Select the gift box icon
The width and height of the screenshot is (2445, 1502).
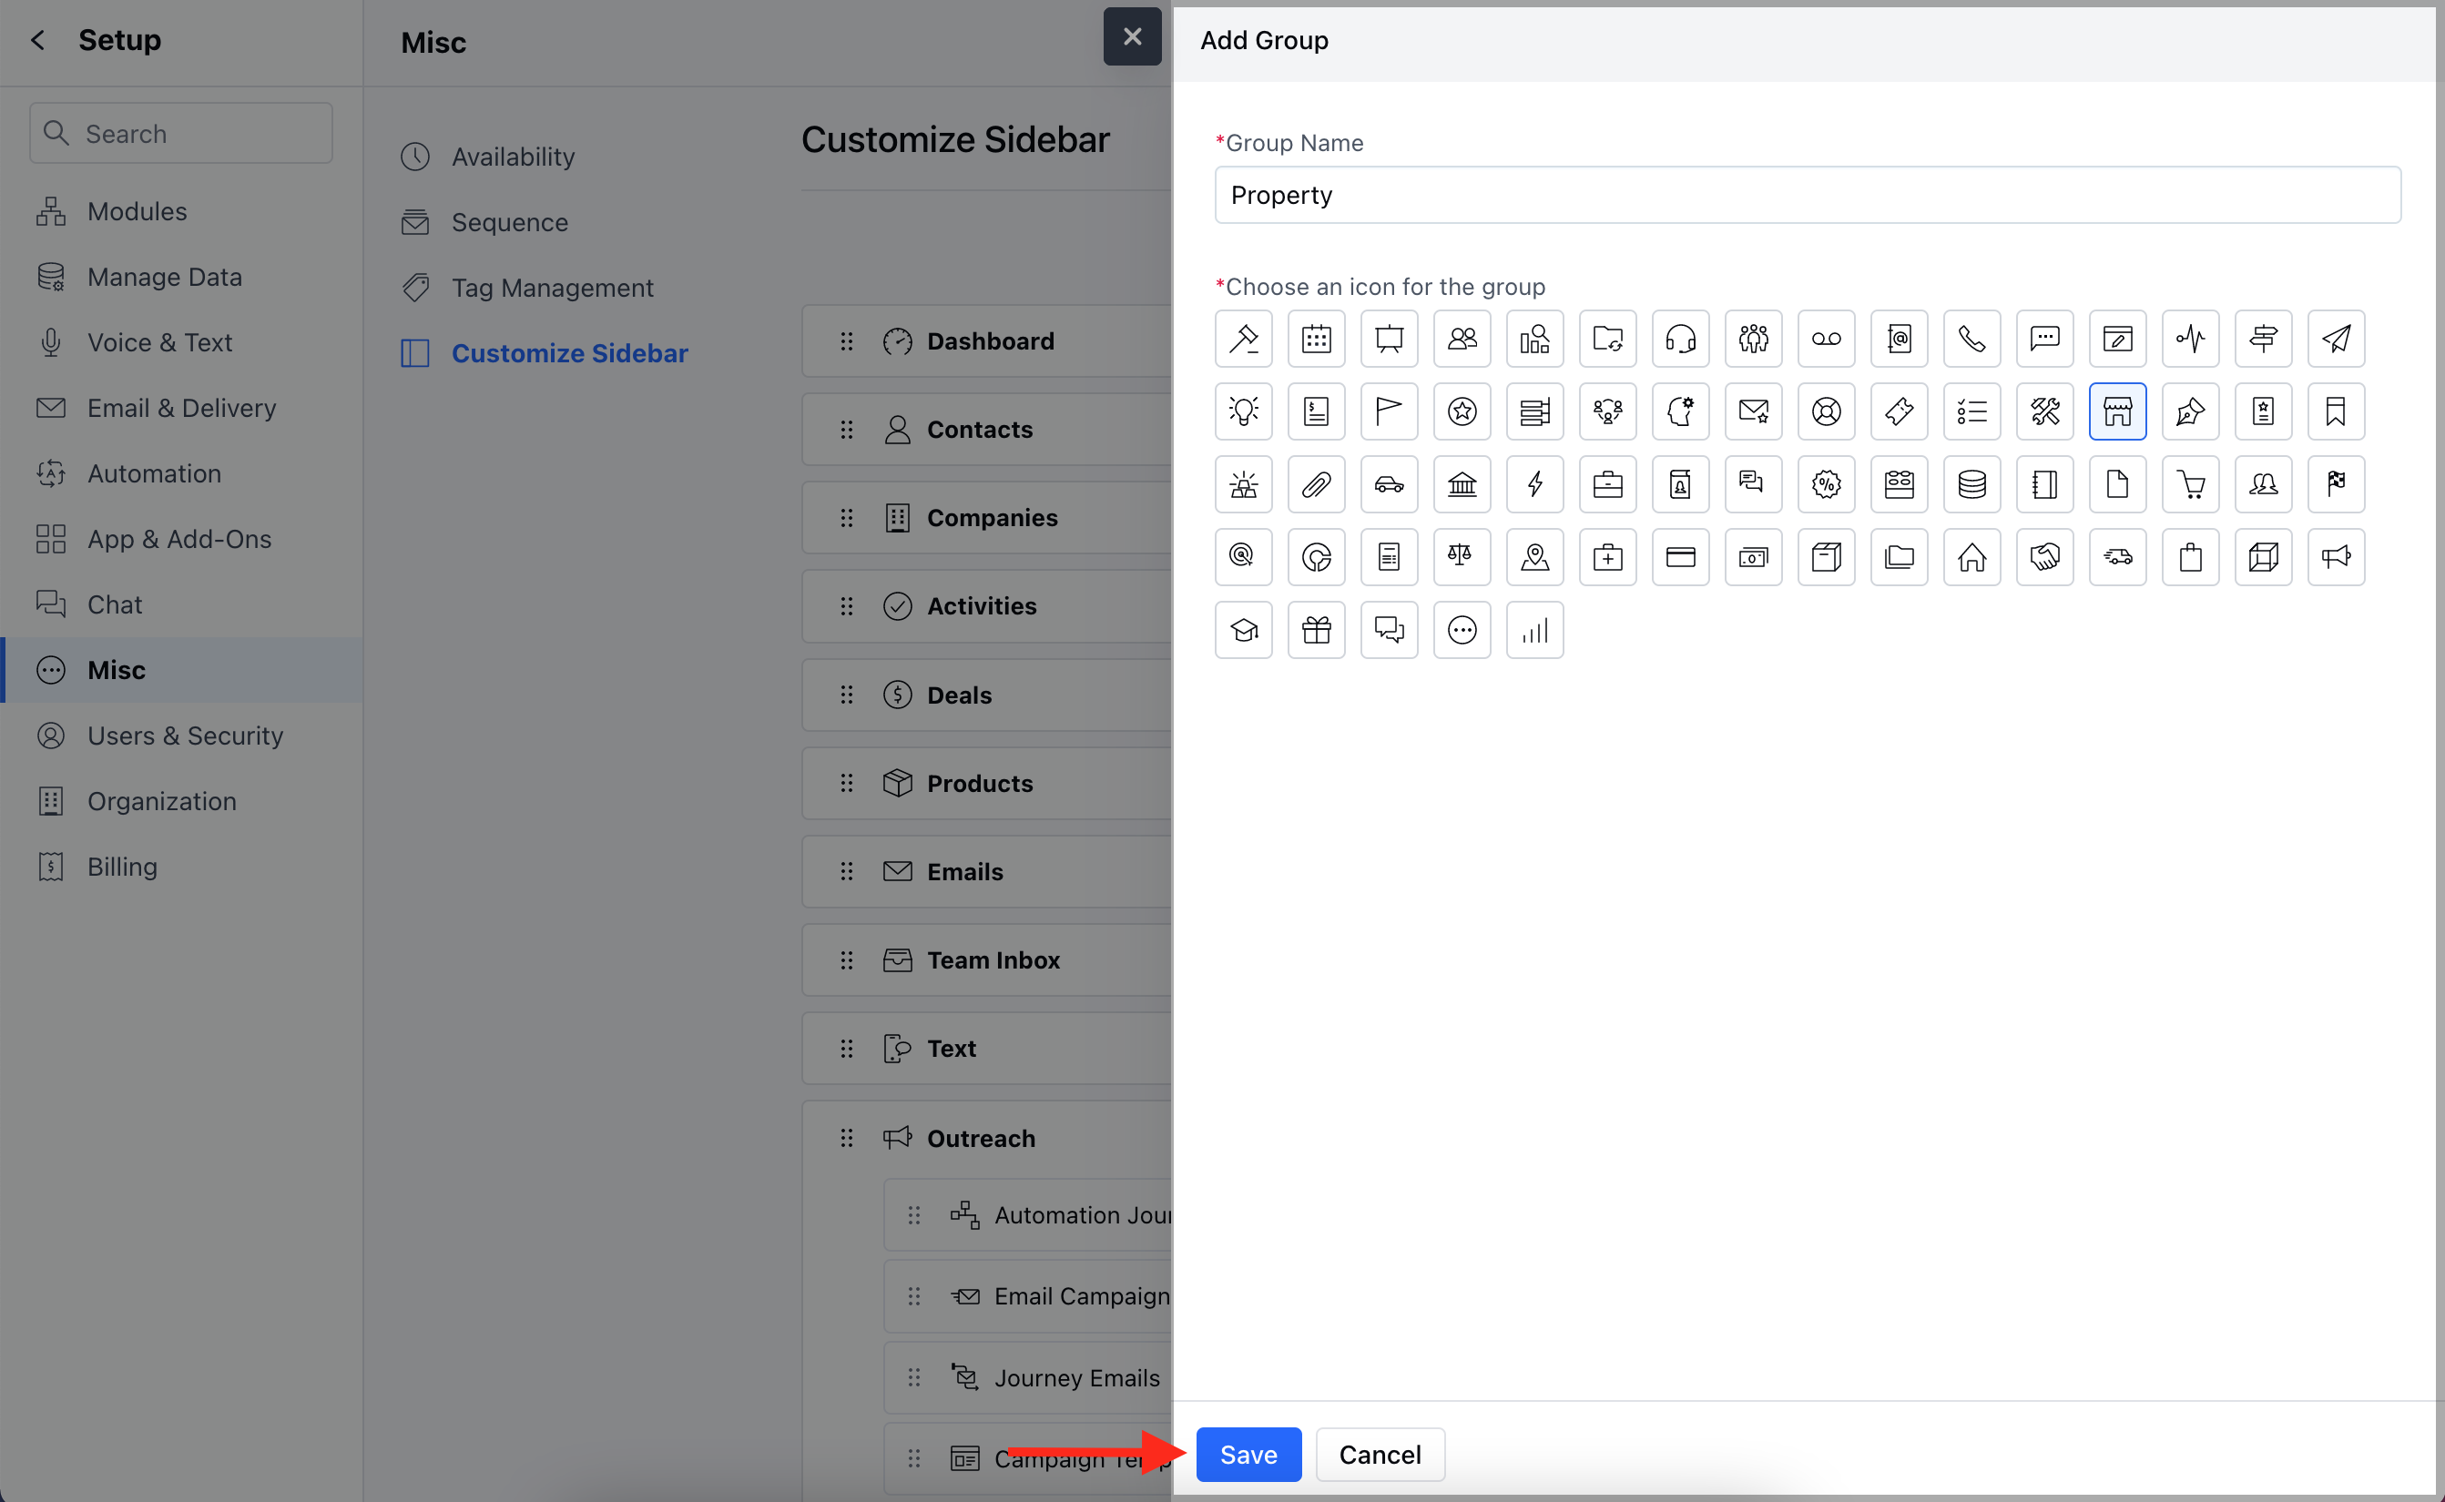(x=1316, y=630)
